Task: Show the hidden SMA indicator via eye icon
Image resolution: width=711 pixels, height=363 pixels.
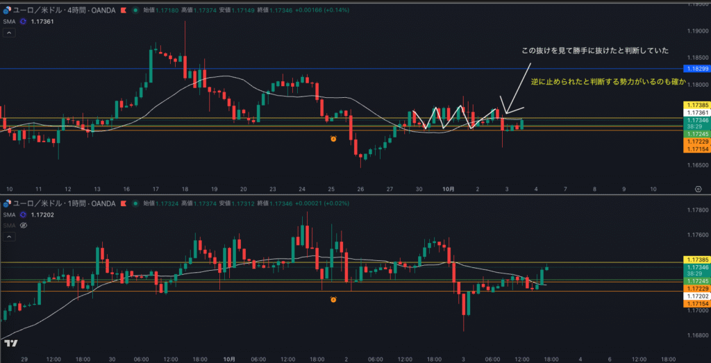Action: [x=23, y=225]
